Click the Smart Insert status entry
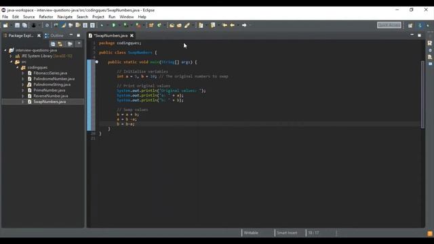 click(x=287, y=233)
